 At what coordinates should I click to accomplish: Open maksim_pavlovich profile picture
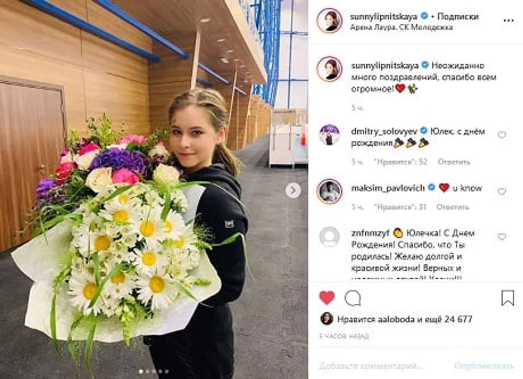pyautogui.click(x=329, y=191)
